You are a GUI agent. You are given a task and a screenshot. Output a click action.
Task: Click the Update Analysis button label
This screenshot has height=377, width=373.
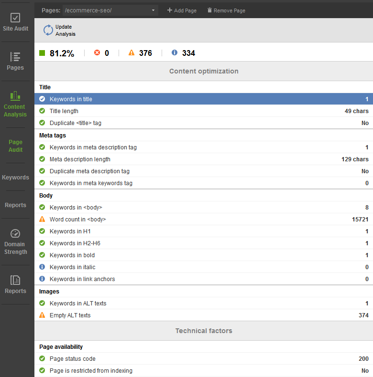coord(66,30)
